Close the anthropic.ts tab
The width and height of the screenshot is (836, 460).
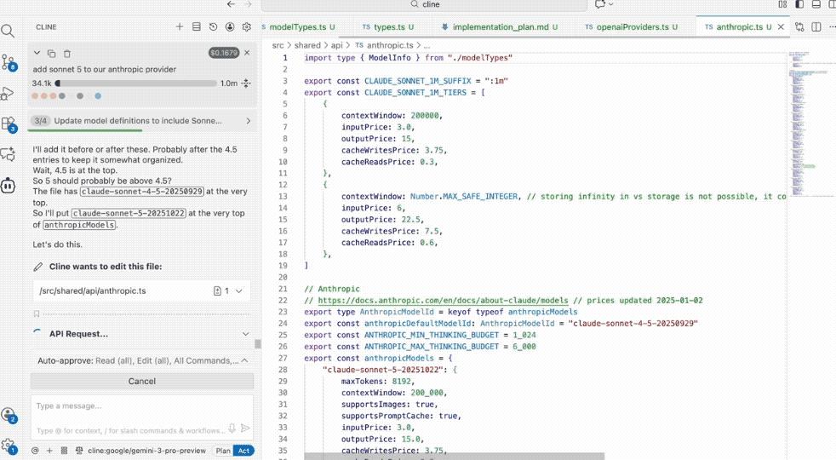781,26
